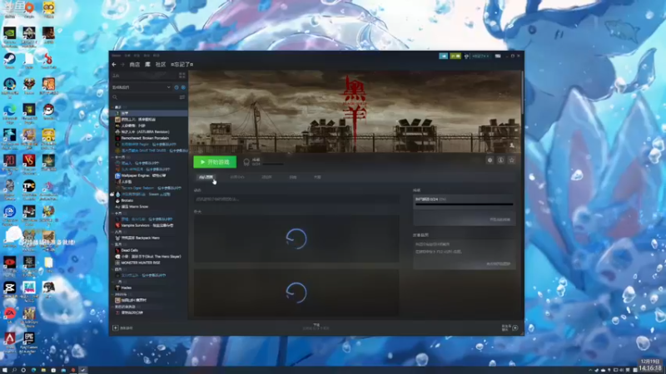Select Hades in the game list
The width and height of the screenshot is (666, 374).
[x=127, y=288]
